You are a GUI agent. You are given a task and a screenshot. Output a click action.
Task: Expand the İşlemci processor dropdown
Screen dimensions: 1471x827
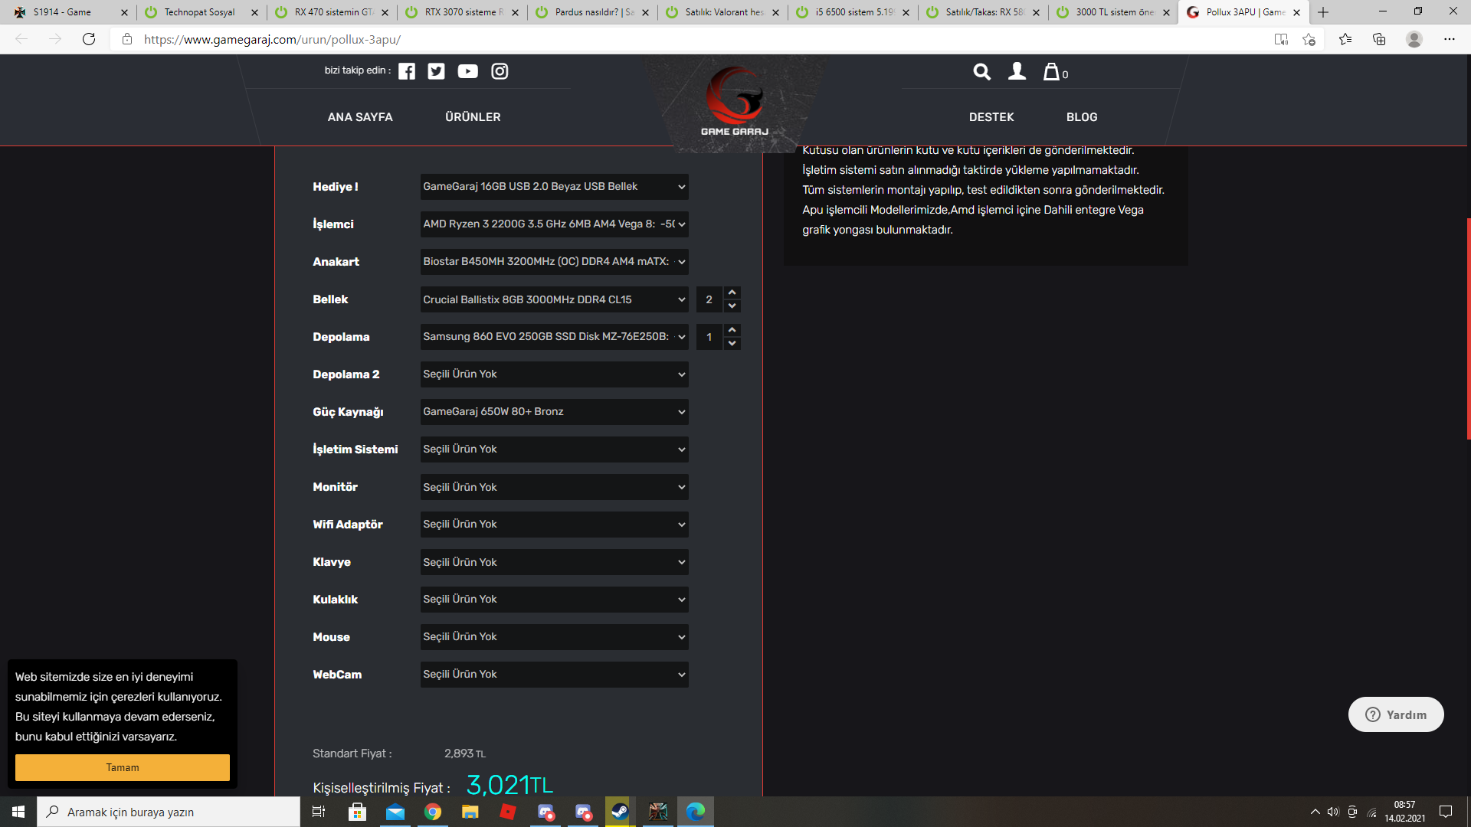point(554,224)
